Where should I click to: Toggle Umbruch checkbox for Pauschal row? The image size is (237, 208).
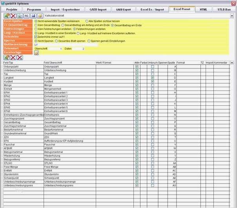(153, 144)
